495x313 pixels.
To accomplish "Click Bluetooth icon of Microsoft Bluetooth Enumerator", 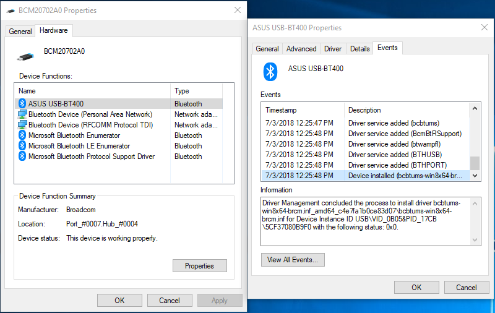I will click(x=22, y=135).
